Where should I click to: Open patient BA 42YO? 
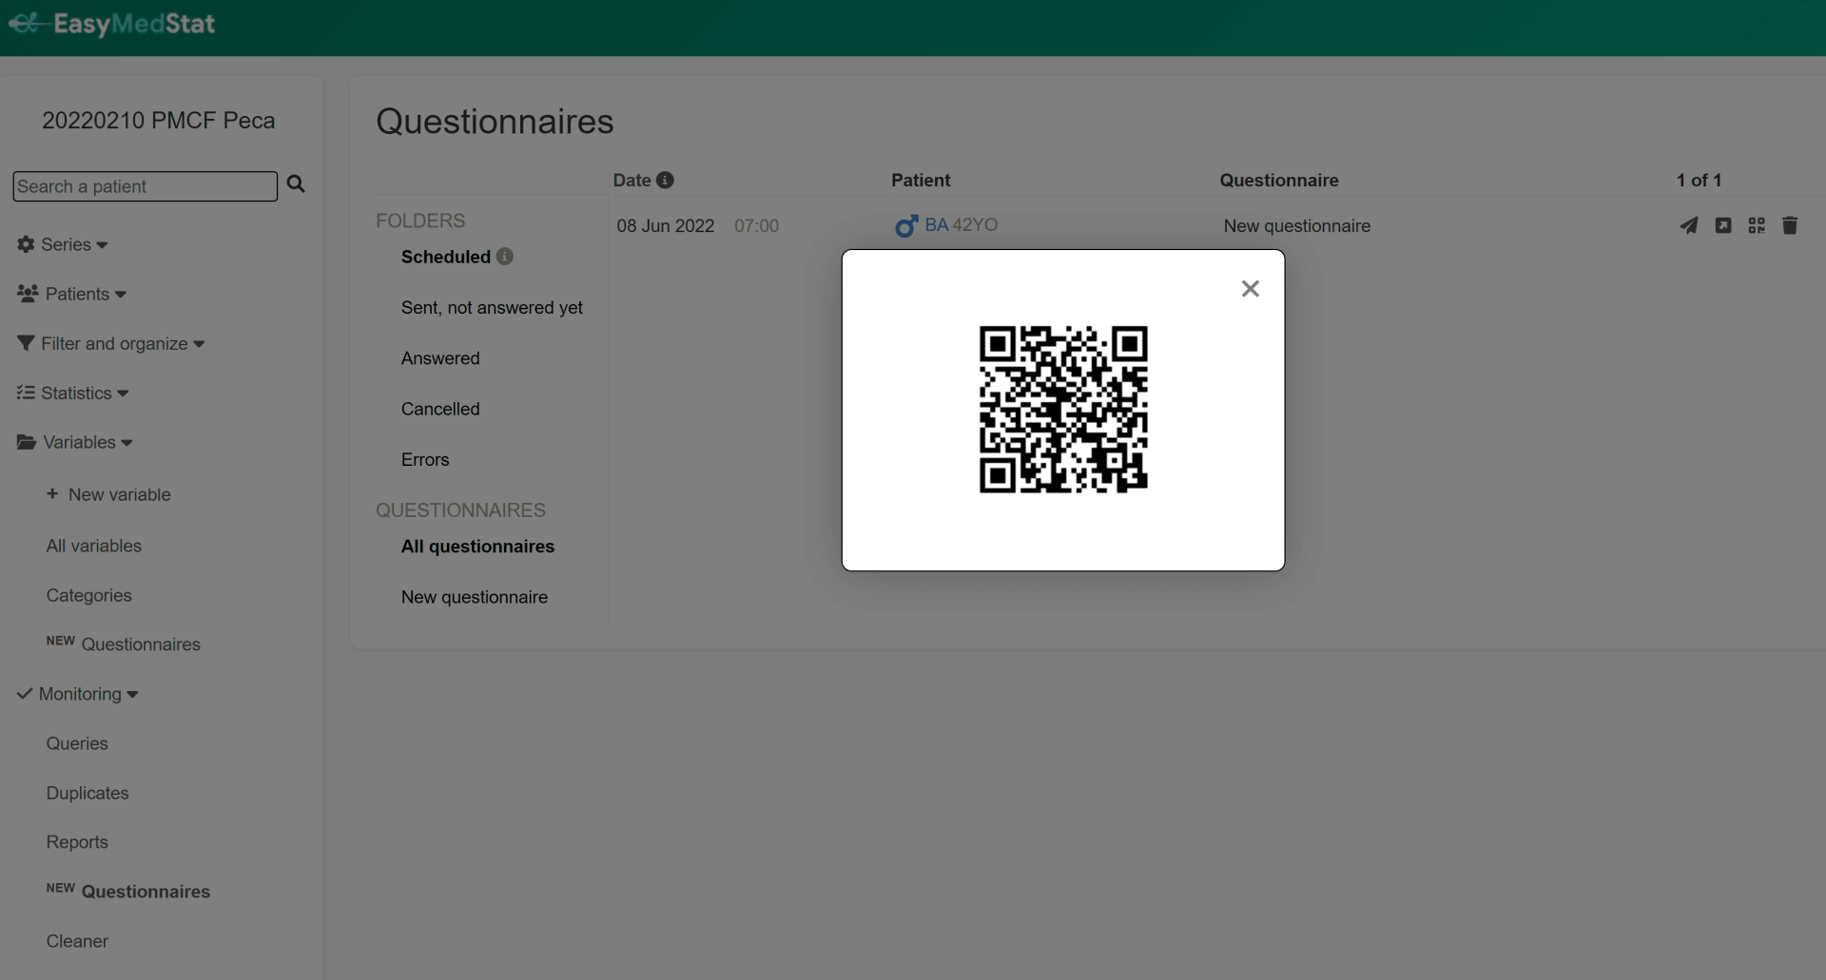(x=961, y=225)
